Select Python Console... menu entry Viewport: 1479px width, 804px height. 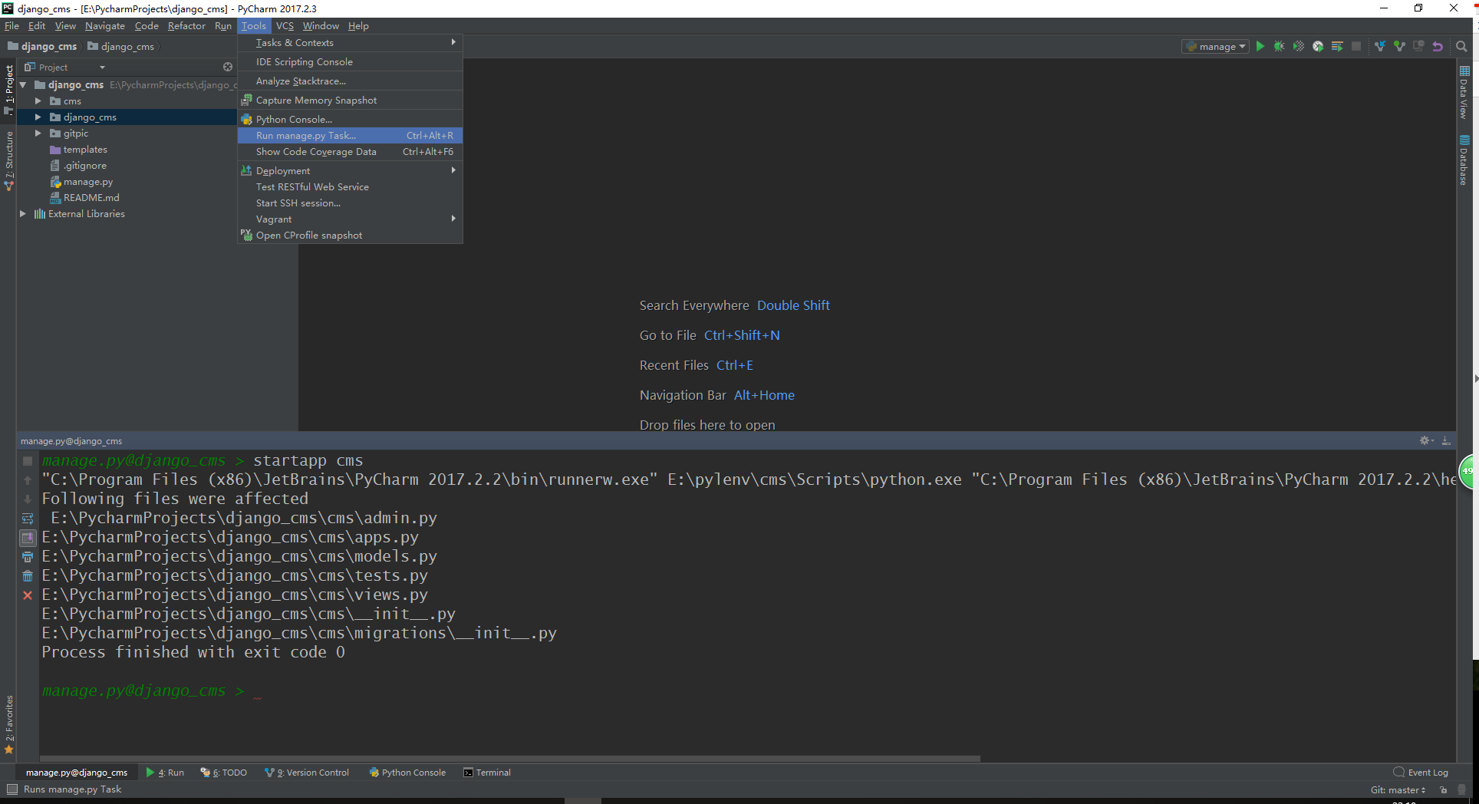point(350,120)
